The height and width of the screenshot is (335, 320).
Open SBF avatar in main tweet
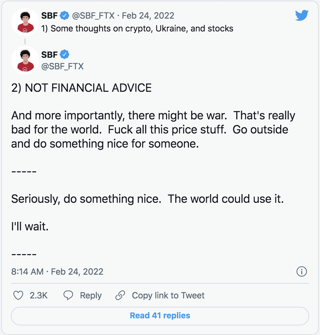coord(25,60)
